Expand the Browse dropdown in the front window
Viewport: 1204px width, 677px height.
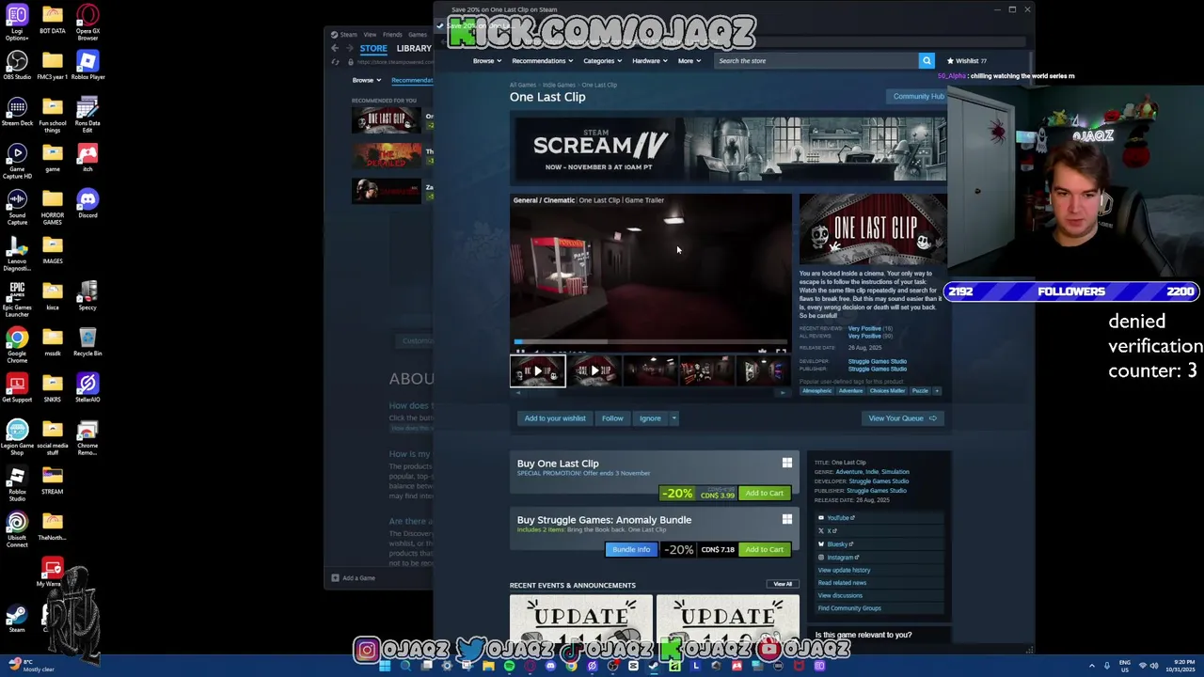pyautogui.click(x=485, y=61)
